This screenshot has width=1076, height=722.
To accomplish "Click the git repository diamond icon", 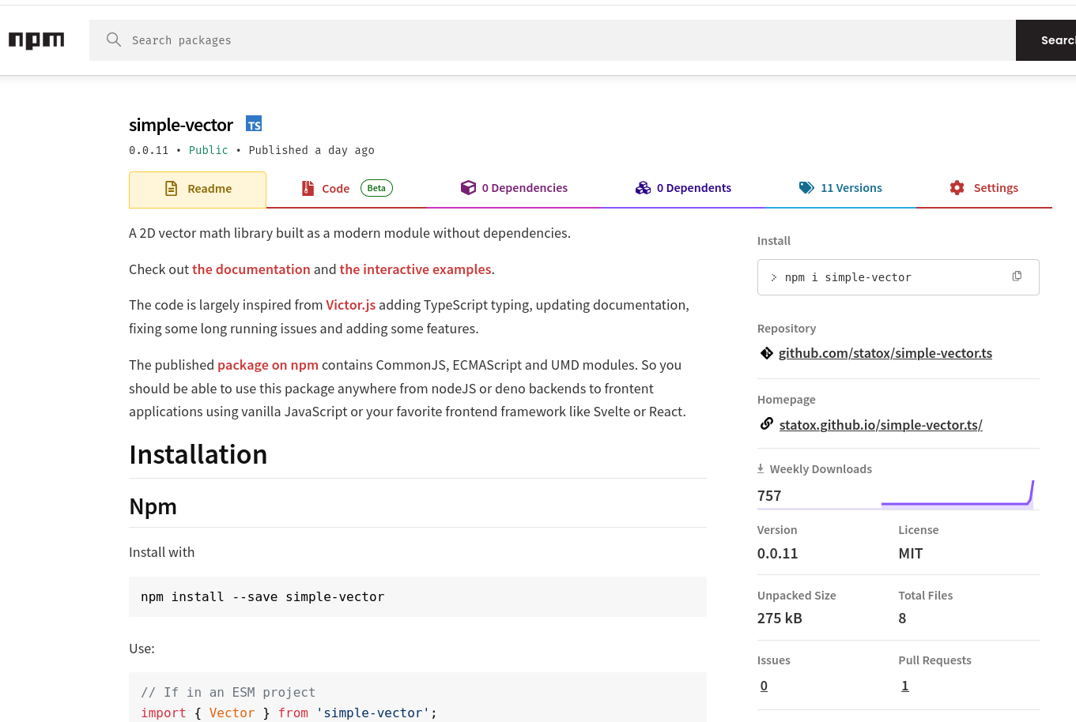I will pos(766,353).
